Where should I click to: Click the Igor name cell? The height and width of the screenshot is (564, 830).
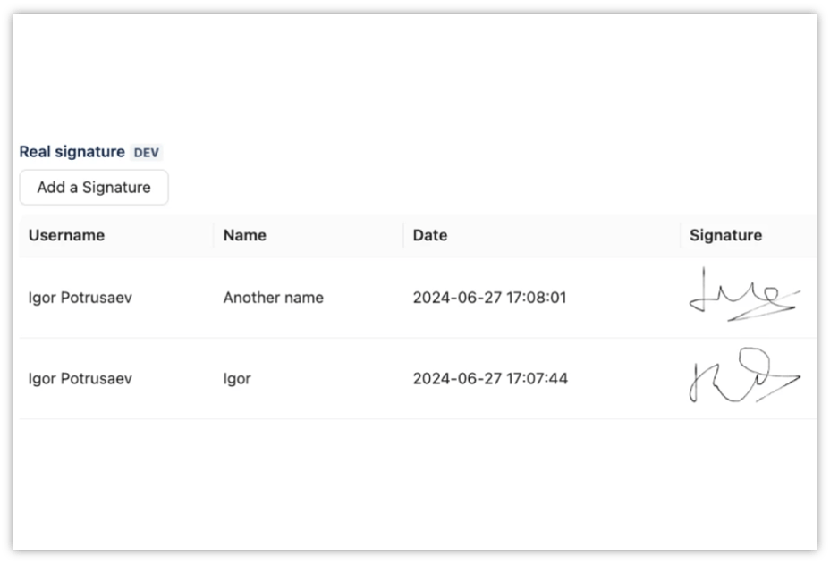(237, 378)
